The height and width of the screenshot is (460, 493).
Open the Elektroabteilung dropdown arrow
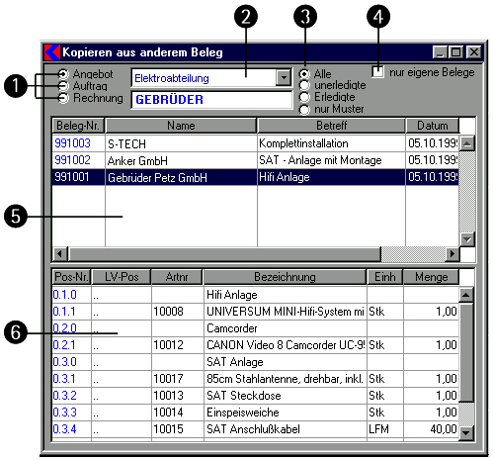(284, 78)
